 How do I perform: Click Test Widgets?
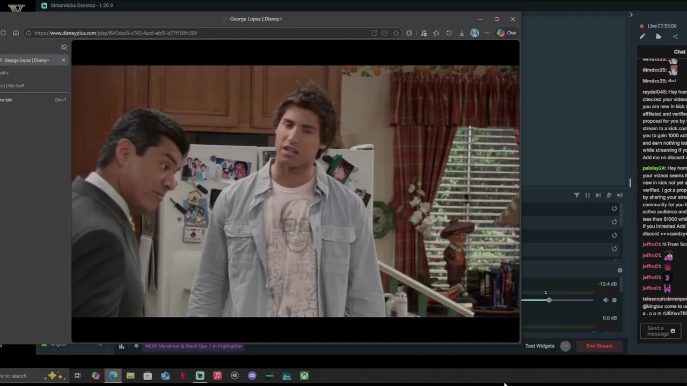[539, 346]
